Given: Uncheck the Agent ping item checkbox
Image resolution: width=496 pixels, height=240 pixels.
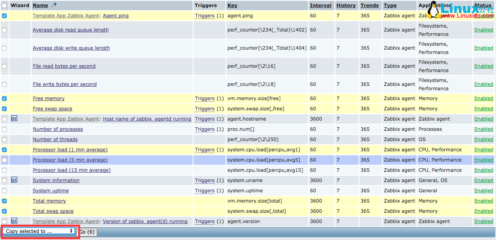Looking at the screenshot, I should 4,16.
